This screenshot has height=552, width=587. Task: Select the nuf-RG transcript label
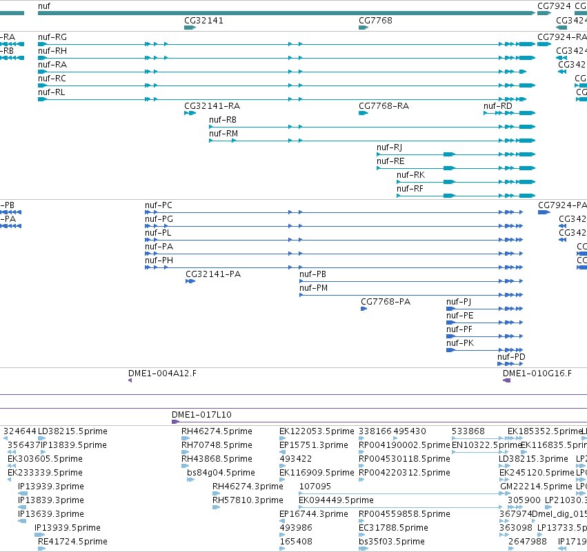[52, 37]
